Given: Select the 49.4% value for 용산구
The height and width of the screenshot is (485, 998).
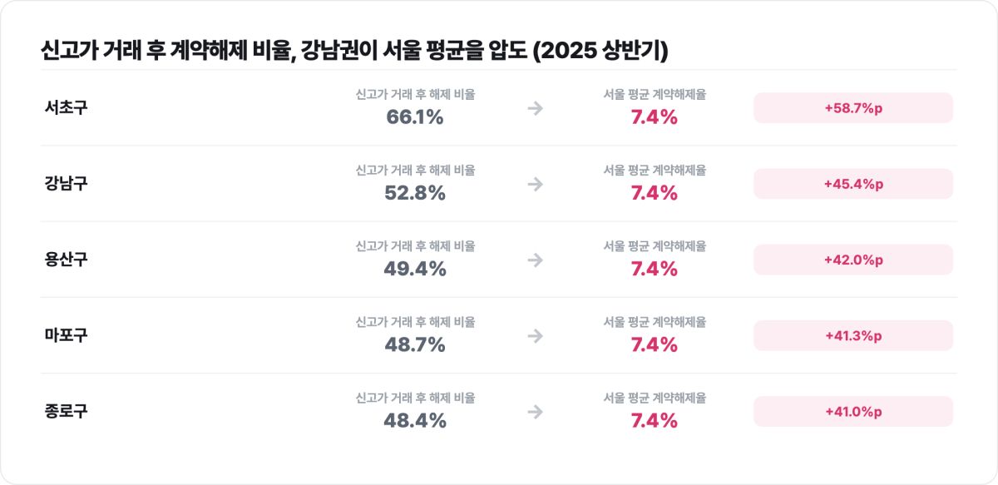Looking at the screenshot, I should pos(415,269).
